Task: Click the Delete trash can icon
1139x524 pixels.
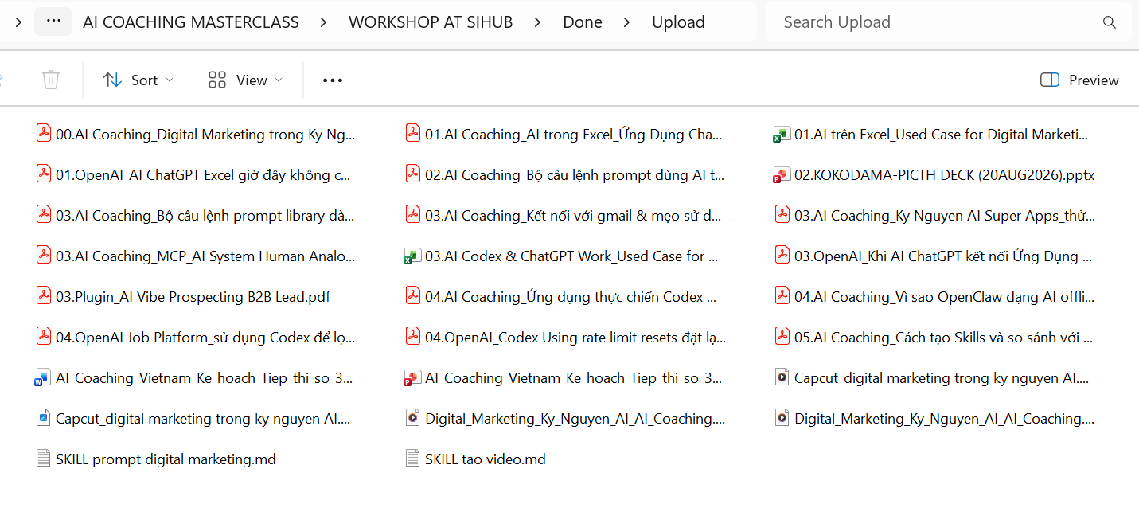Action: [x=51, y=80]
